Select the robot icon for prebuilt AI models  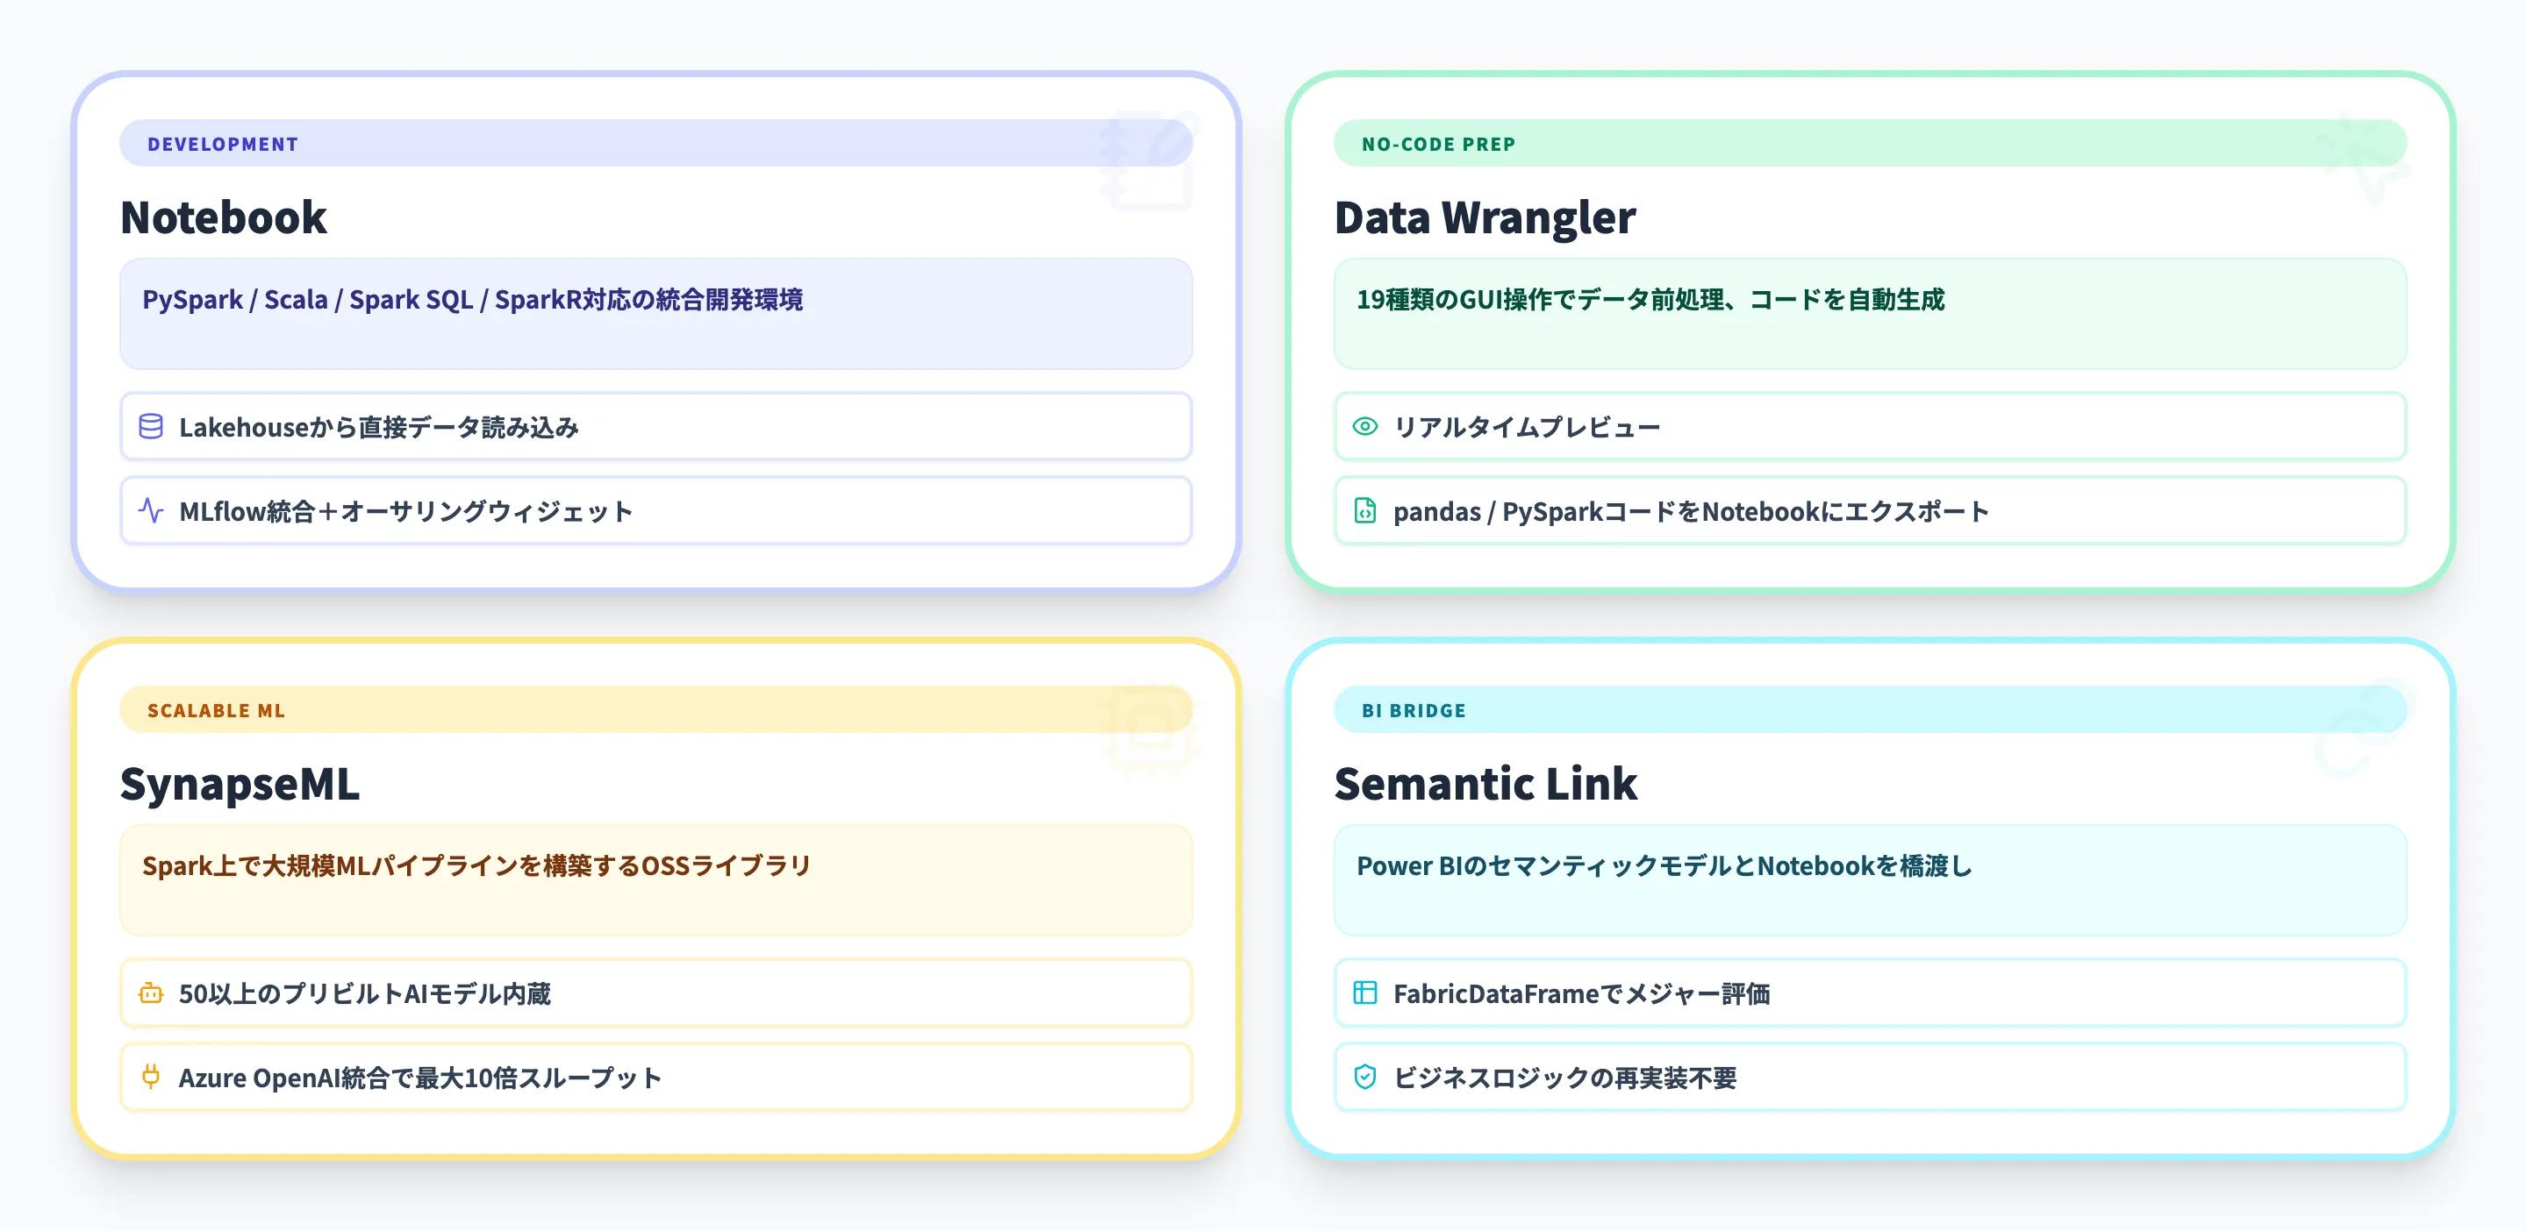(151, 993)
